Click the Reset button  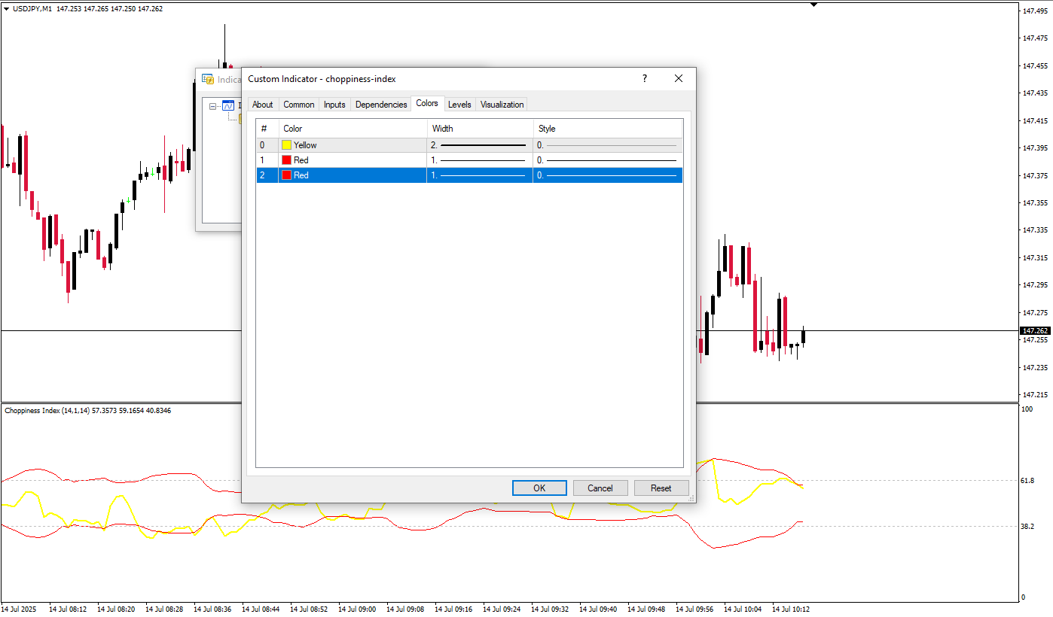(661, 488)
